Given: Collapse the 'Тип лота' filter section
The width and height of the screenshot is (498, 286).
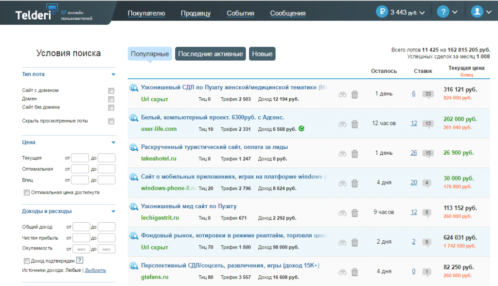Looking at the screenshot, I should (x=113, y=74).
